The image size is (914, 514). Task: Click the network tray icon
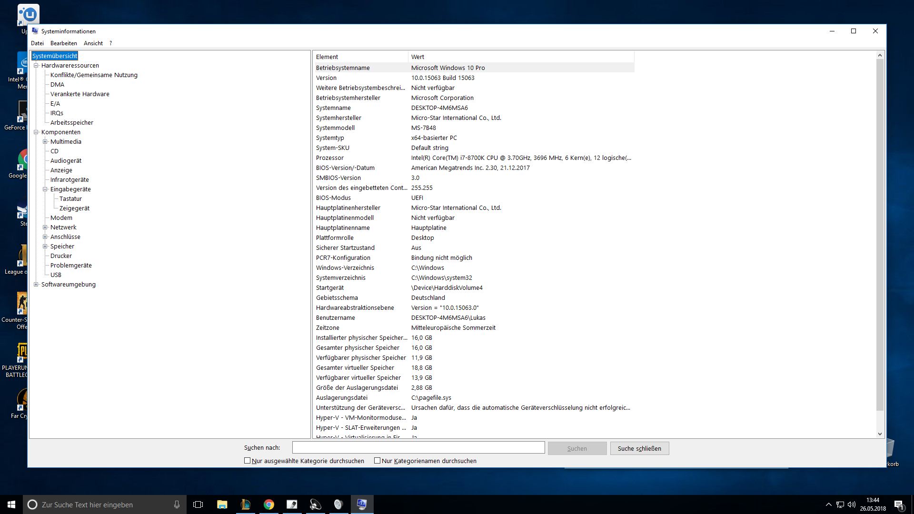pyautogui.click(x=840, y=504)
